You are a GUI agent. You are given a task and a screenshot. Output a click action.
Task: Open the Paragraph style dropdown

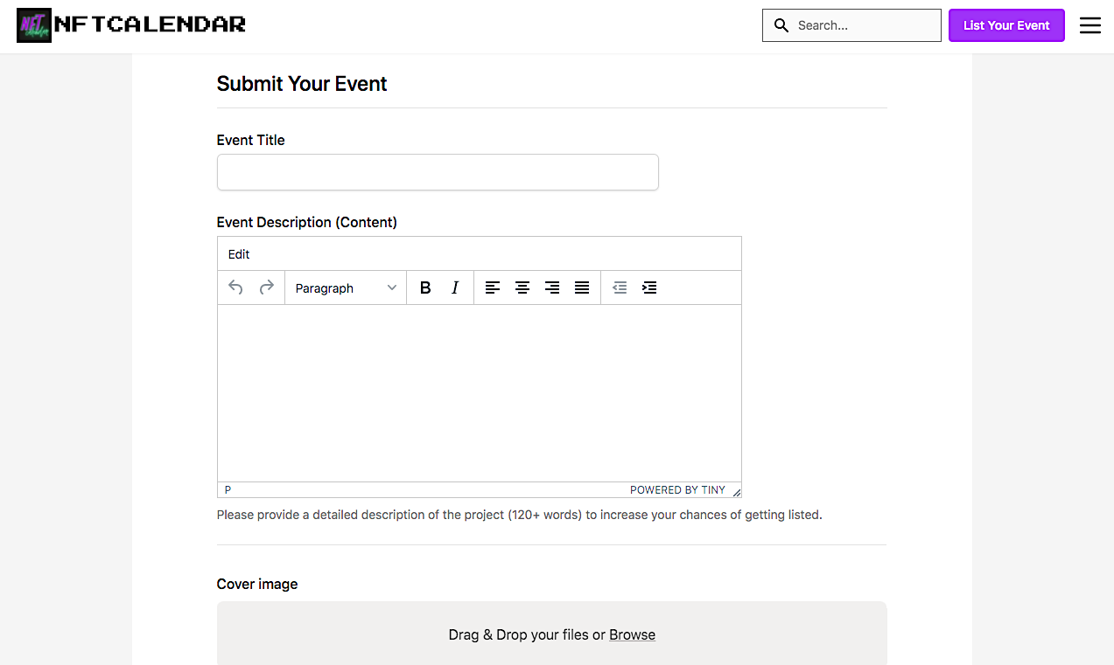[346, 287]
